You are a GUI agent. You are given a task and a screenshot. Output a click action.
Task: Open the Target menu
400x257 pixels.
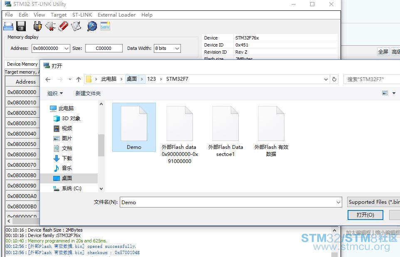click(x=59, y=15)
